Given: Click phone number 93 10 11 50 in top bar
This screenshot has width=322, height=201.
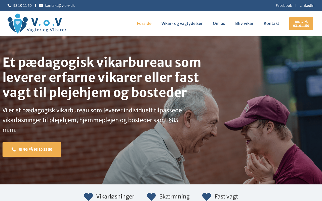Looking at the screenshot, I should [22, 6].
